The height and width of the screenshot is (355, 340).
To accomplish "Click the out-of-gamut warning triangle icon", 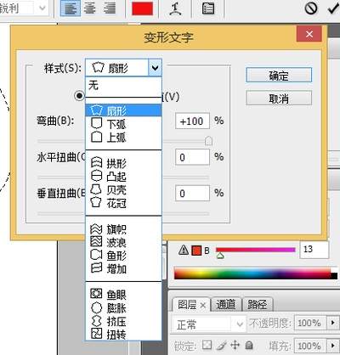I will click(x=184, y=250).
